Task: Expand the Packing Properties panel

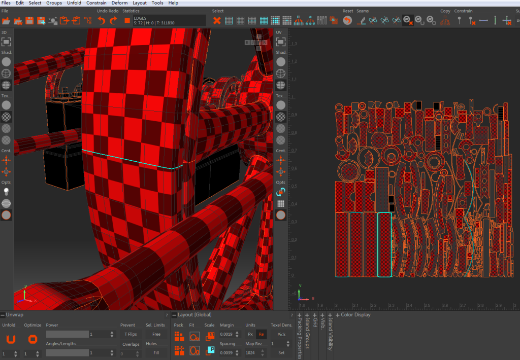Action: coord(300,315)
